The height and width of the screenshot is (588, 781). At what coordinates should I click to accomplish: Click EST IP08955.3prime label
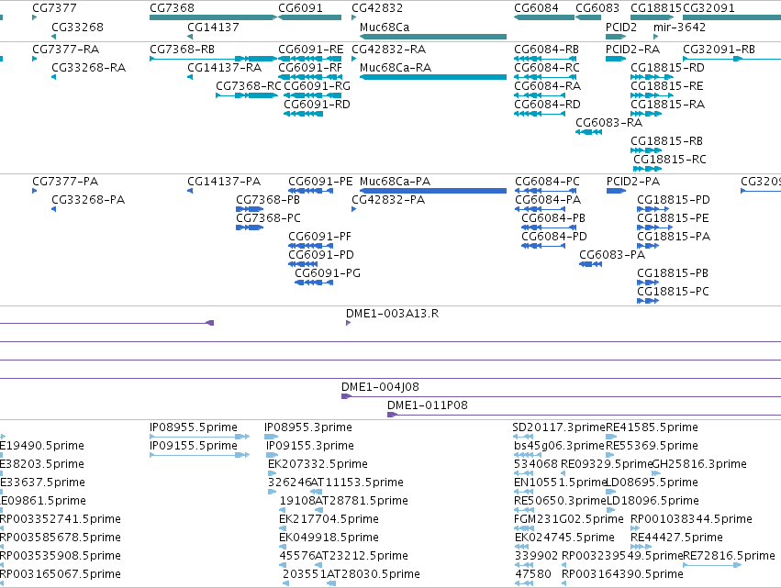coord(308,427)
